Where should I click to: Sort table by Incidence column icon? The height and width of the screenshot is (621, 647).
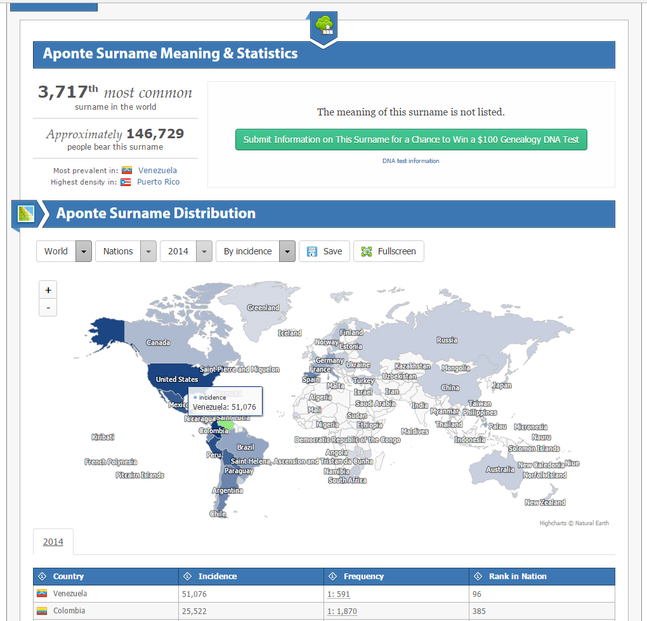coord(188,577)
